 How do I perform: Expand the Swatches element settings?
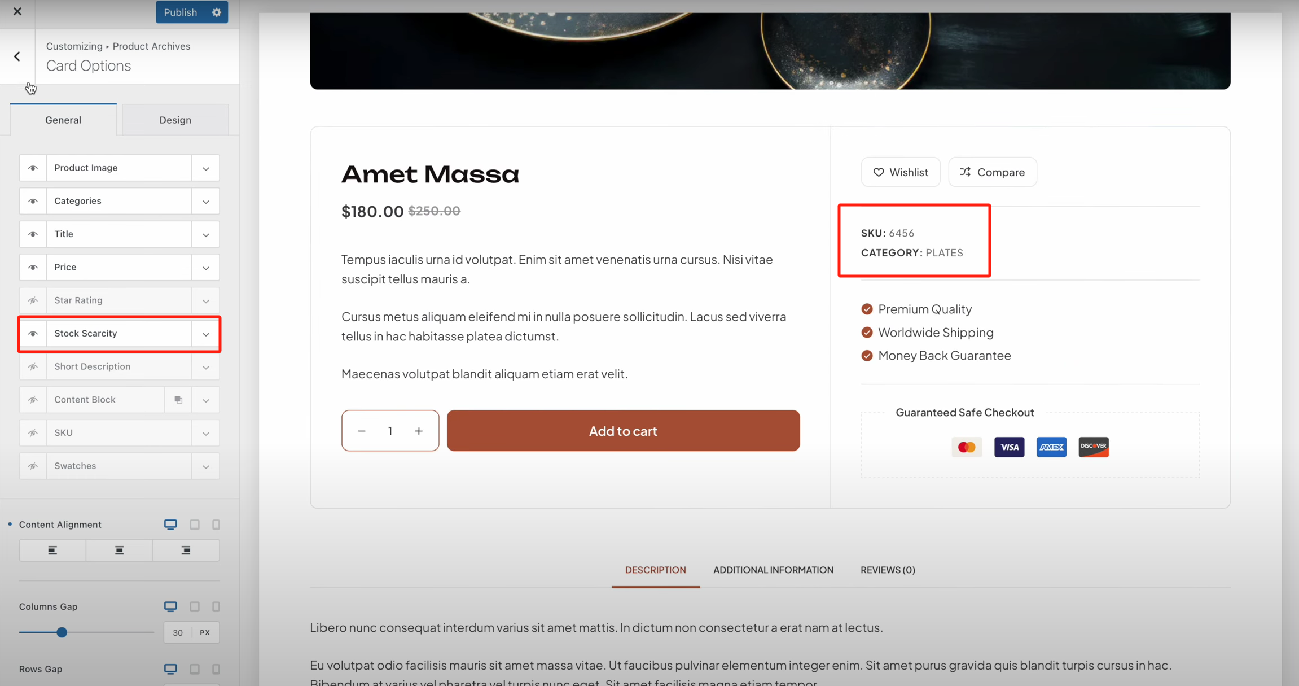(206, 466)
